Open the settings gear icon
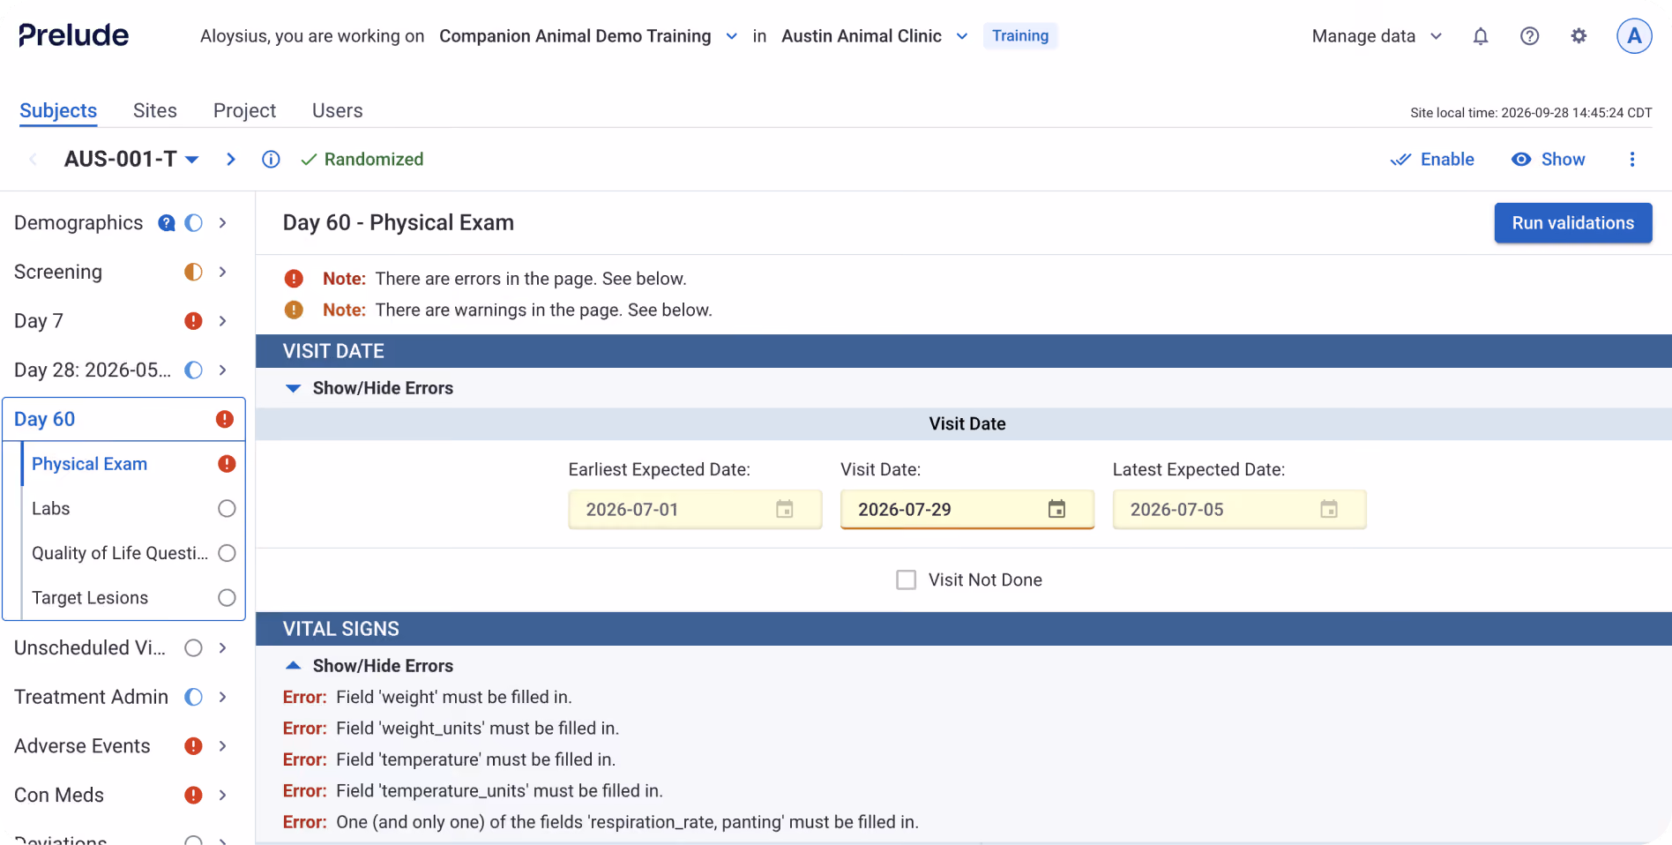Screen dimensions: 1672x845 [x=1579, y=36]
